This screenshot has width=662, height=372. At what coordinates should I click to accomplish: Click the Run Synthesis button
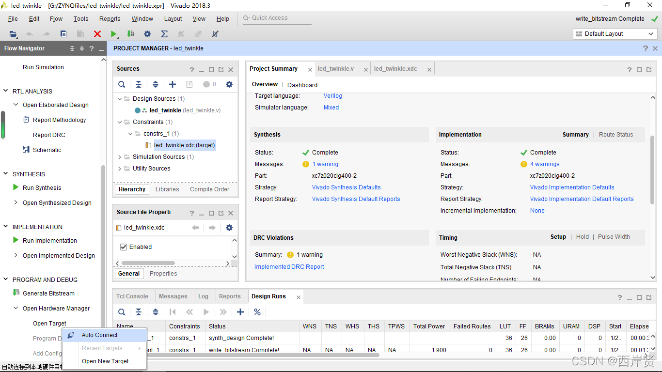coord(42,188)
